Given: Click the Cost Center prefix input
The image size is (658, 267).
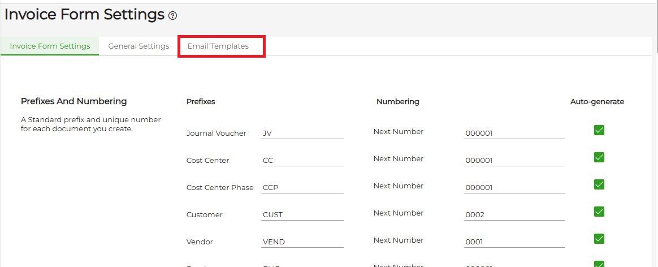Looking at the screenshot, I should (302, 161).
